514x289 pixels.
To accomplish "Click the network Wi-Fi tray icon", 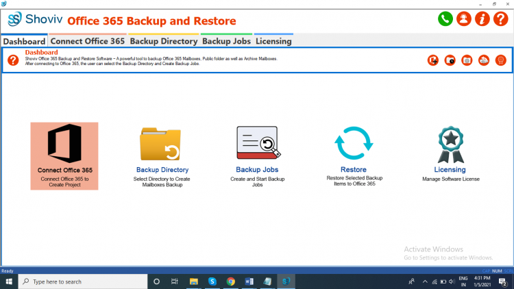I will point(435,281).
